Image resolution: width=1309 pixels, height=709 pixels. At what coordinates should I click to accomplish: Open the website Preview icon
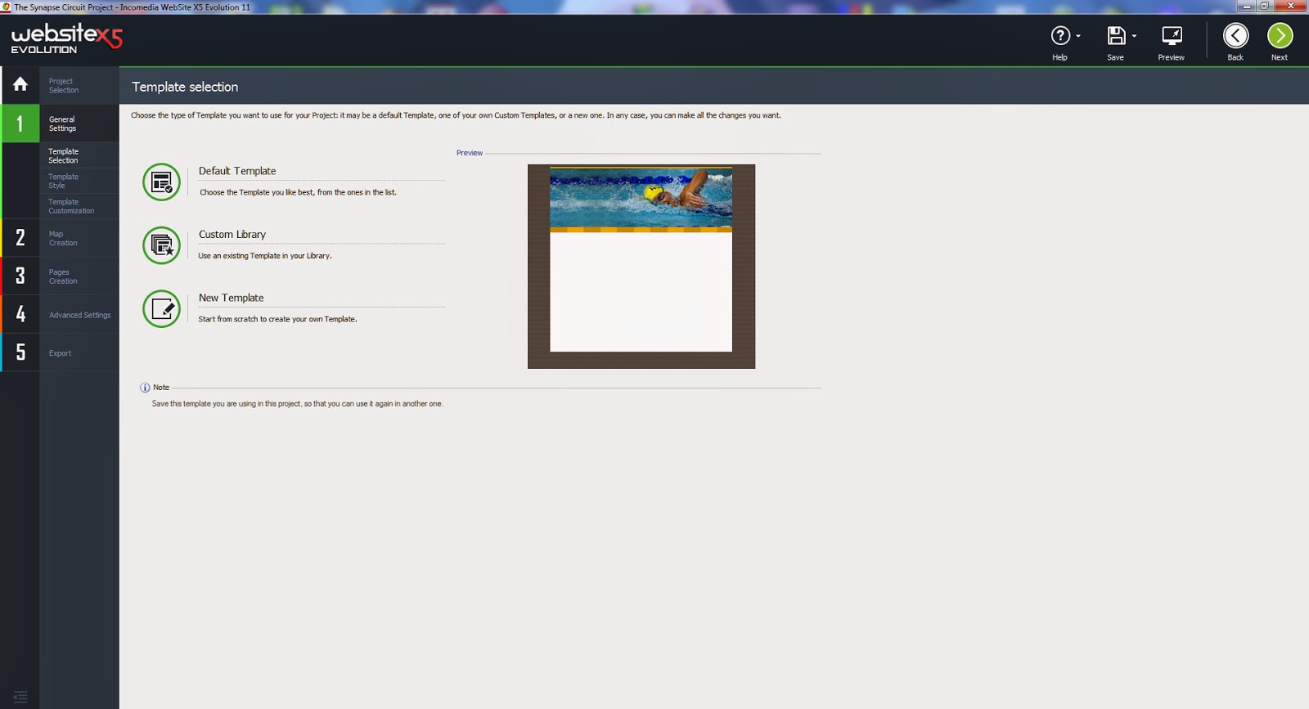(x=1172, y=36)
